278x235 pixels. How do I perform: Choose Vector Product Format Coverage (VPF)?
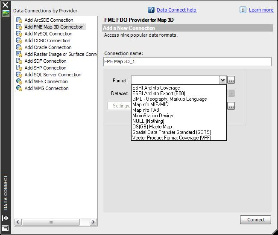point(179,138)
